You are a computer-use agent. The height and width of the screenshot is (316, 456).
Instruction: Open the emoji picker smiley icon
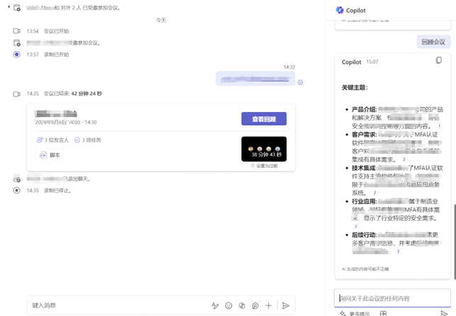(x=228, y=305)
